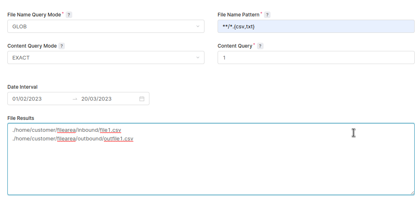420x202 pixels.
Task: Grab the File Results textarea resize handle
Action: [x=412, y=193]
